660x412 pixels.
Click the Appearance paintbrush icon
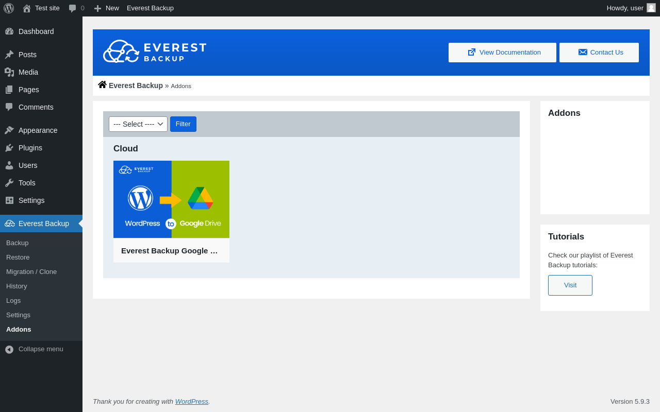[9, 130]
